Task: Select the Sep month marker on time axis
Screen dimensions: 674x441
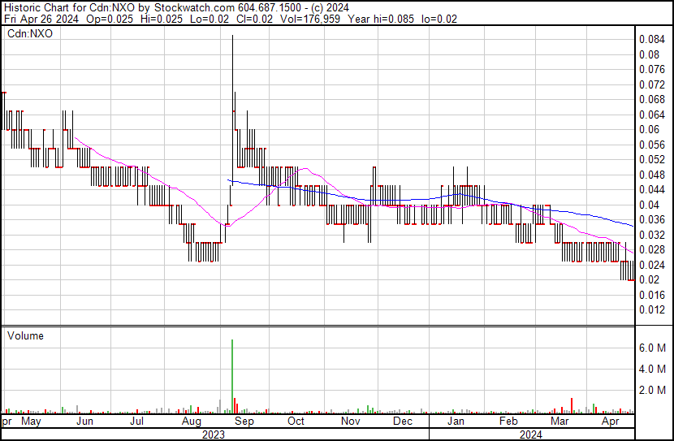Action: [x=244, y=422]
